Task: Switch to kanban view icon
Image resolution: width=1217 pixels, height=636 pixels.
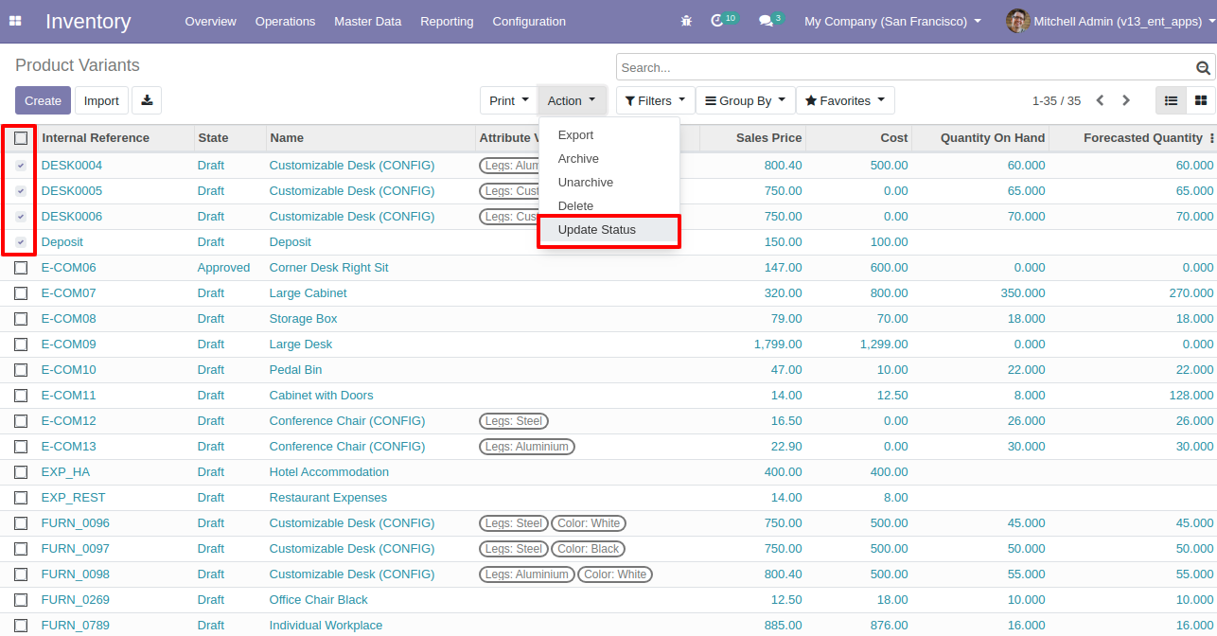Action: tap(1201, 100)
